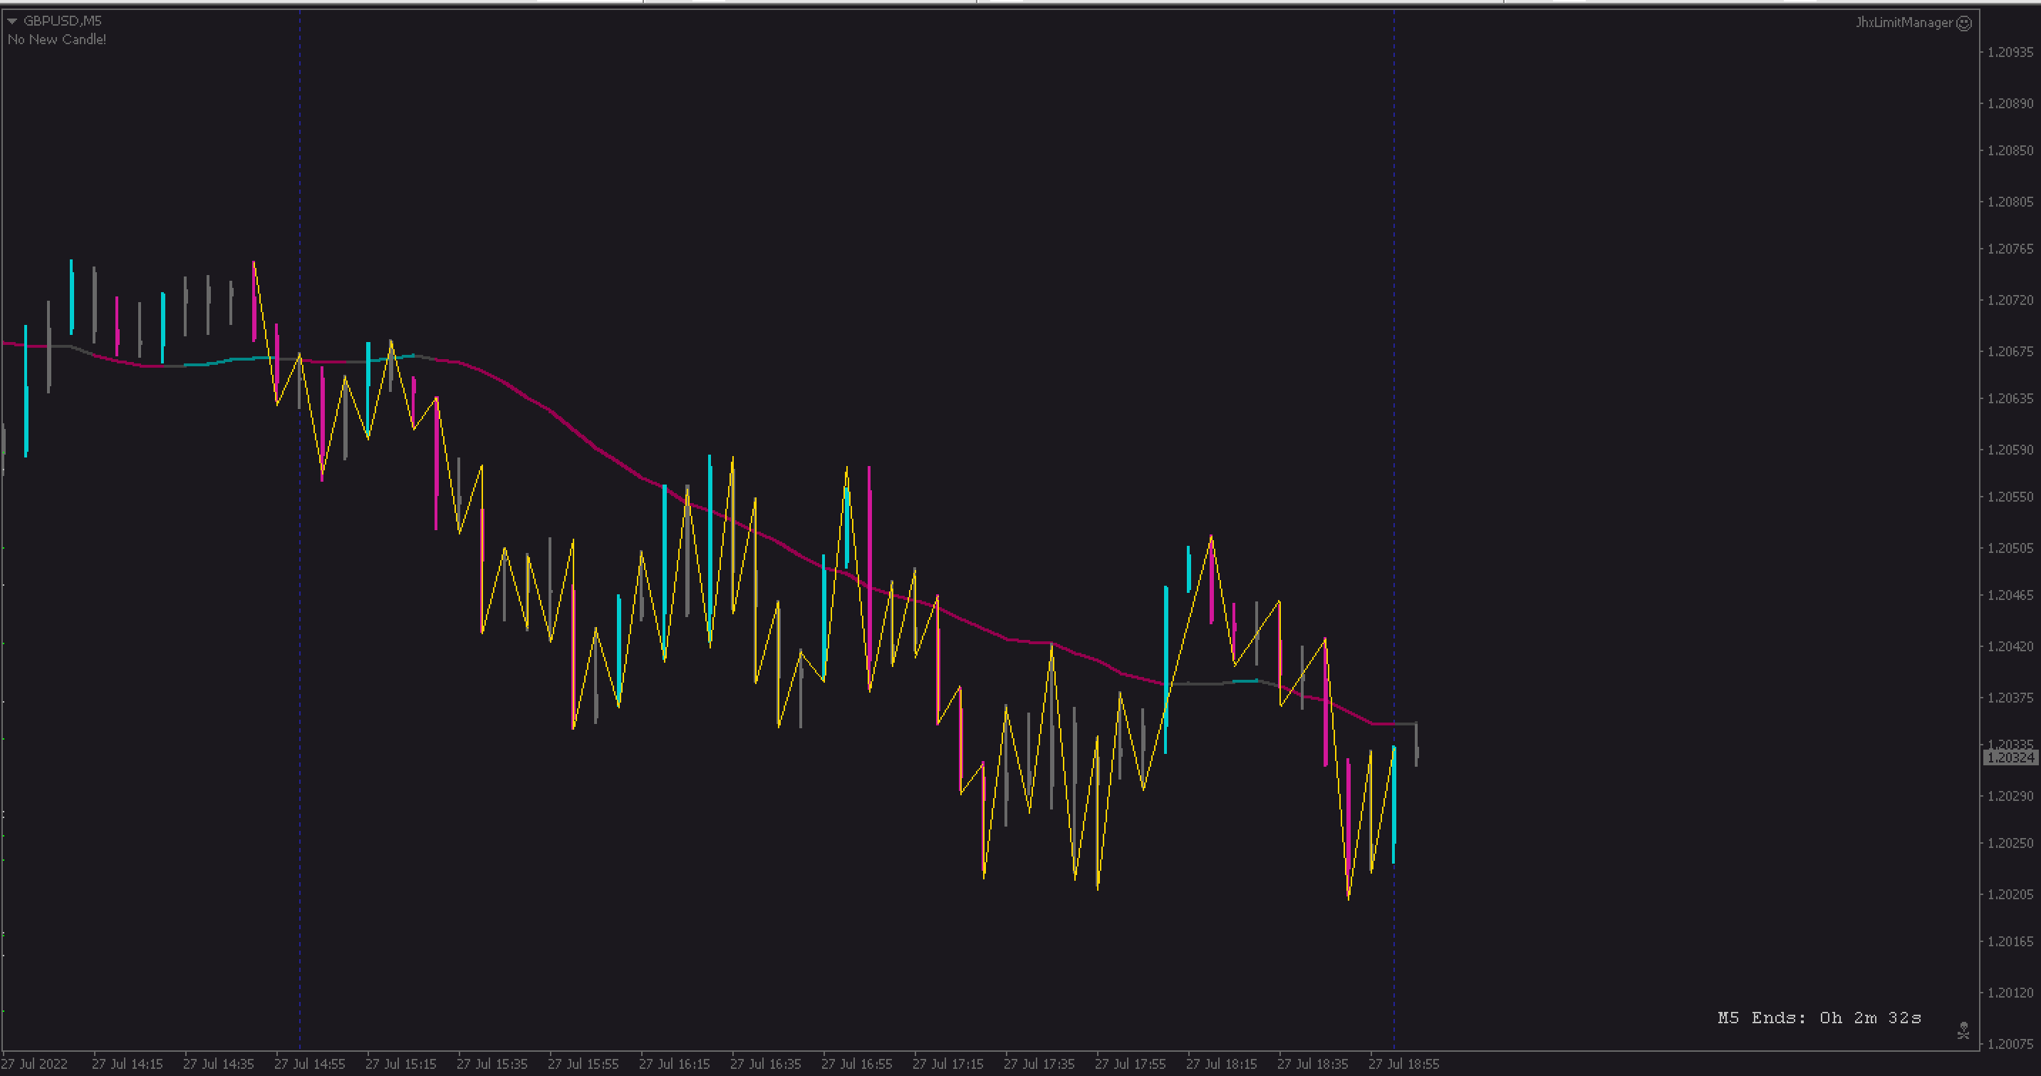
Task: Expand the GBPUSD,M5 chart dropdown arrow
Action: click(x=12, y=21)
